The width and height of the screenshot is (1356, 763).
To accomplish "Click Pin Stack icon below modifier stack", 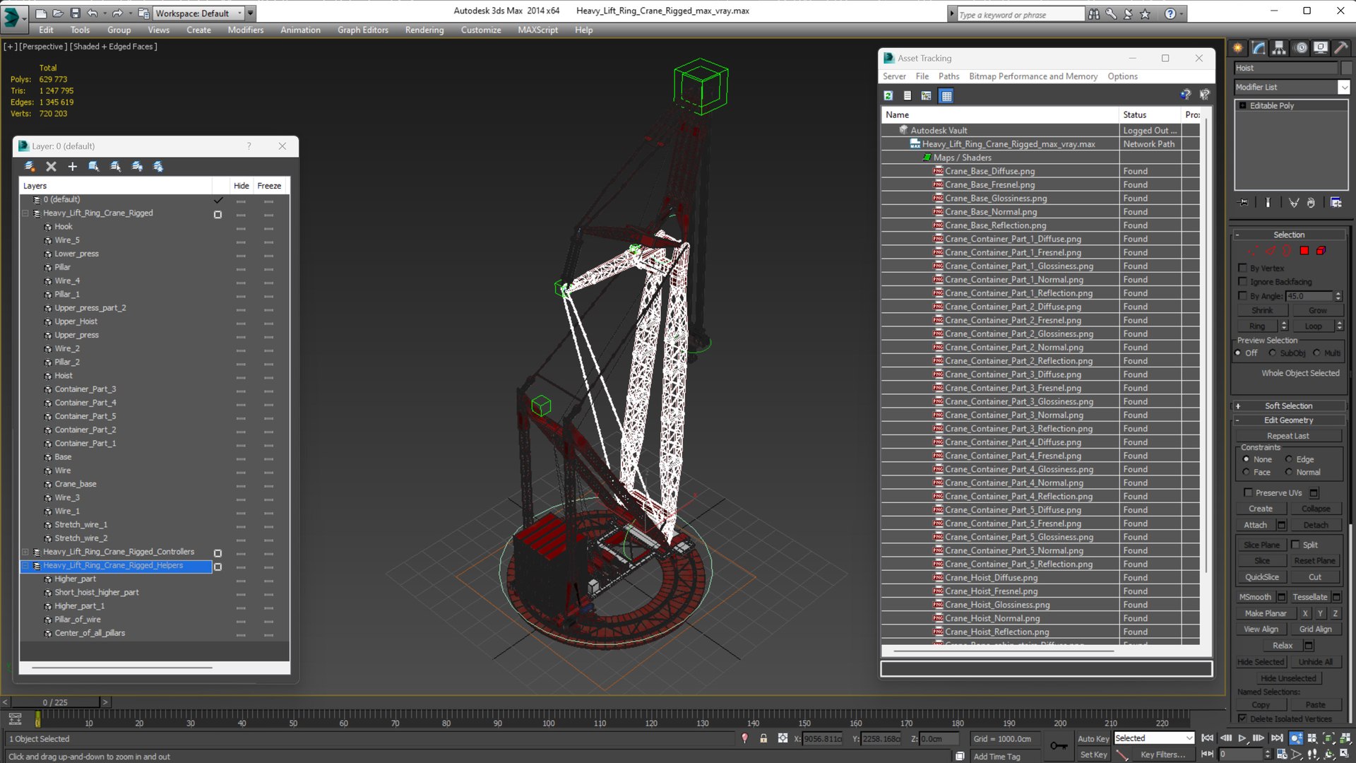I will pos(1244,203).
